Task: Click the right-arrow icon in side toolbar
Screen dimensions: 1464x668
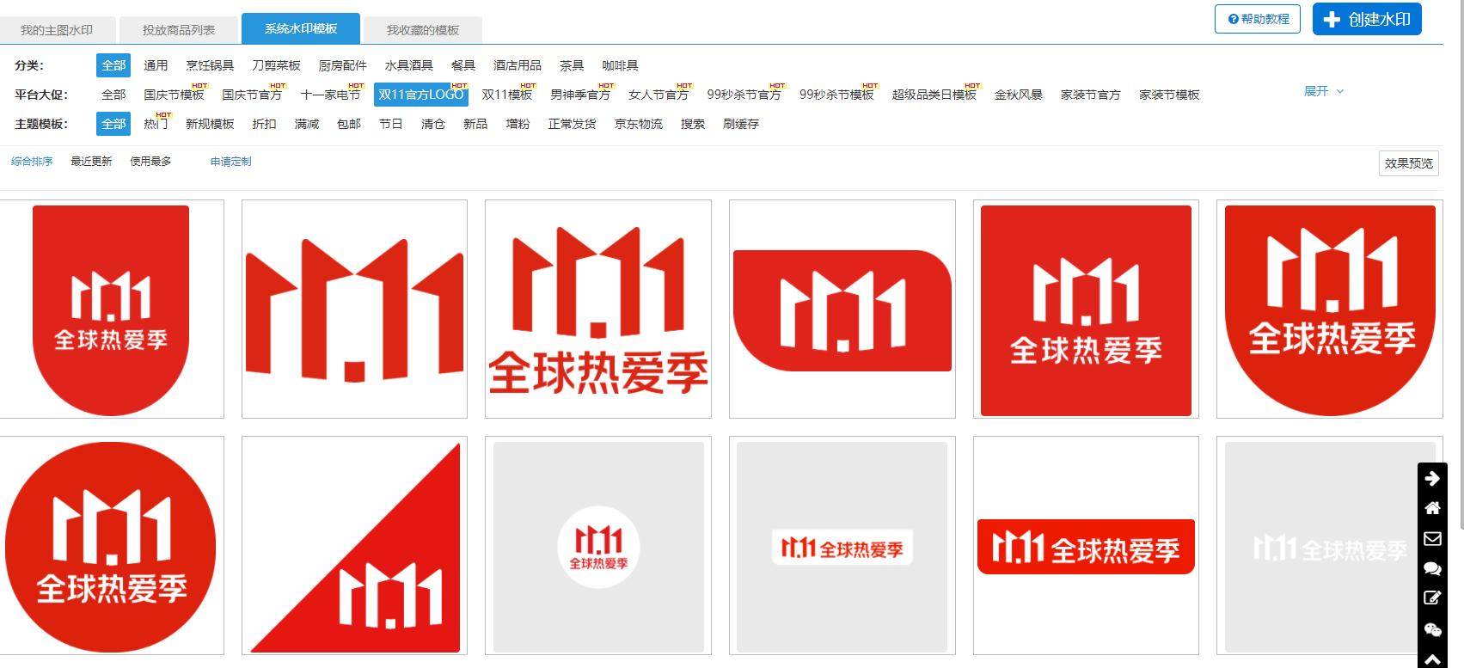Action: (x=1432, y=478)
